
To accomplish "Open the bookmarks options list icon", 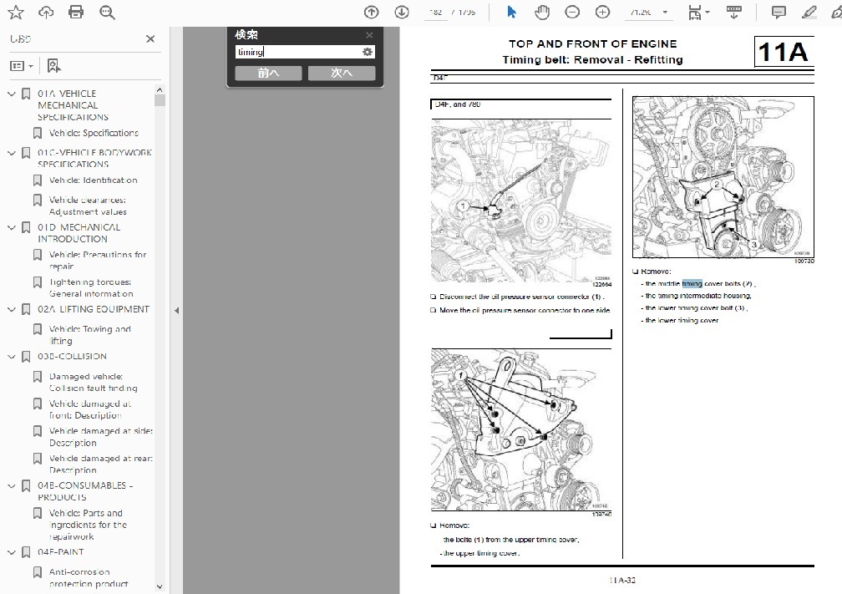I will tap(22, 65).
